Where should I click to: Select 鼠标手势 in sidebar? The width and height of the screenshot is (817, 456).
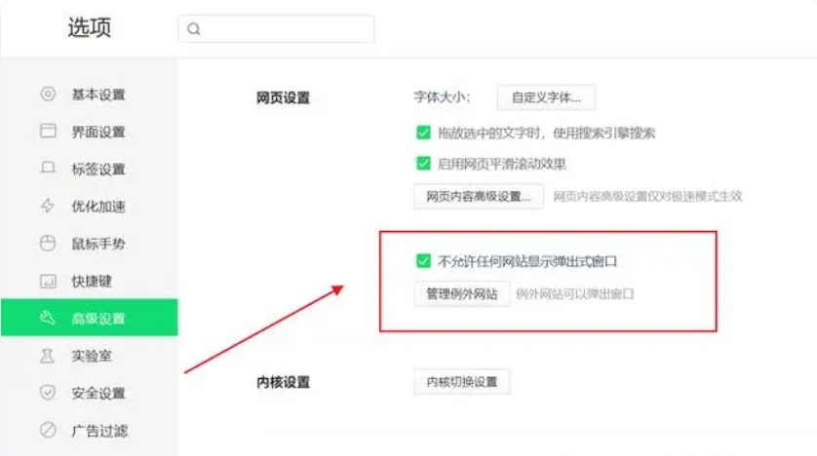coord(89,244)
